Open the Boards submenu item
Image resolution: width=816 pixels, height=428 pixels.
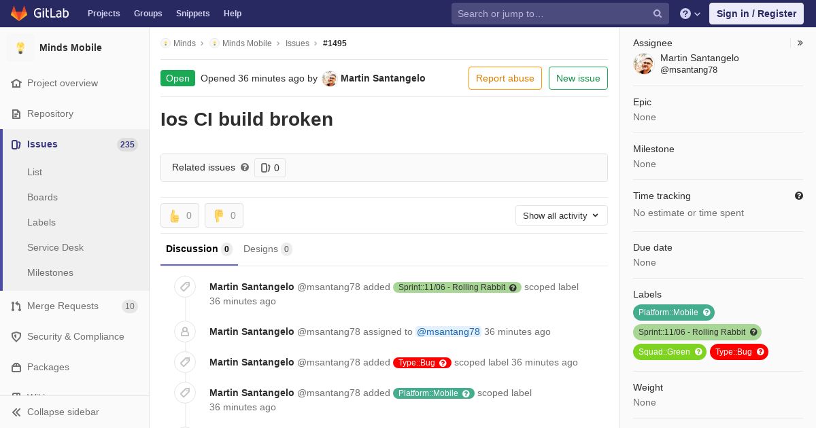(42, 197)
